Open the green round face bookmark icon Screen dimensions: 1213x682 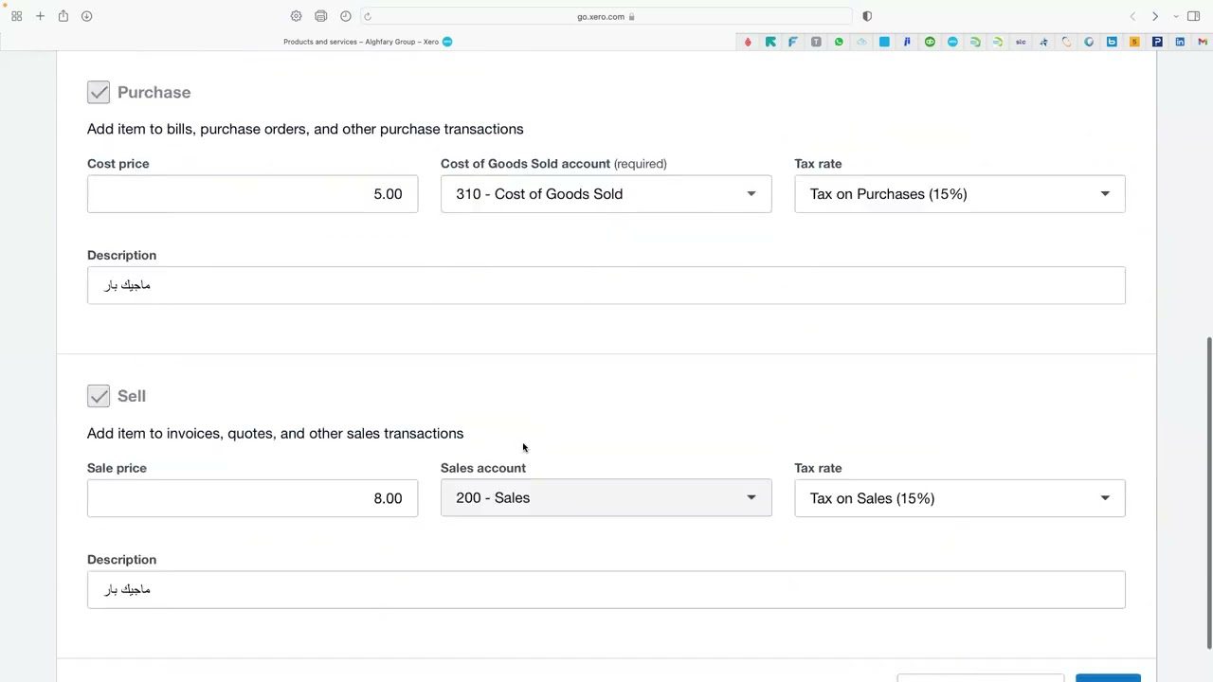[x=930, y=42]
